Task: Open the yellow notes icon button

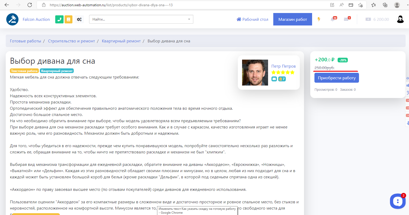Action: 69,19
